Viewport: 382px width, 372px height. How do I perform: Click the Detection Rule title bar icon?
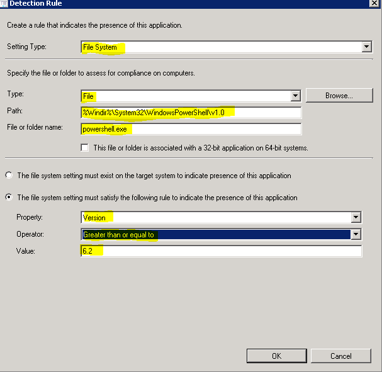tap(4, 3)
